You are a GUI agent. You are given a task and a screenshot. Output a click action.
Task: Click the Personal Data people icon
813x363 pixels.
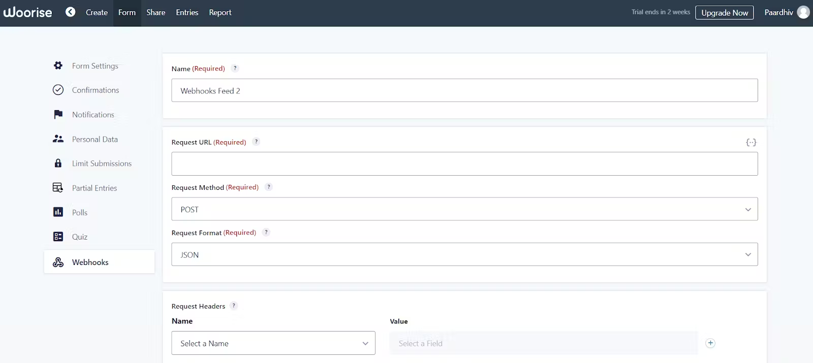58,139
